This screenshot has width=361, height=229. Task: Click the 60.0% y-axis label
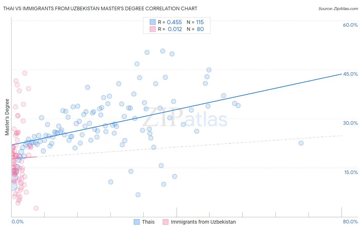pyautogui.click(x=350, y=25)
